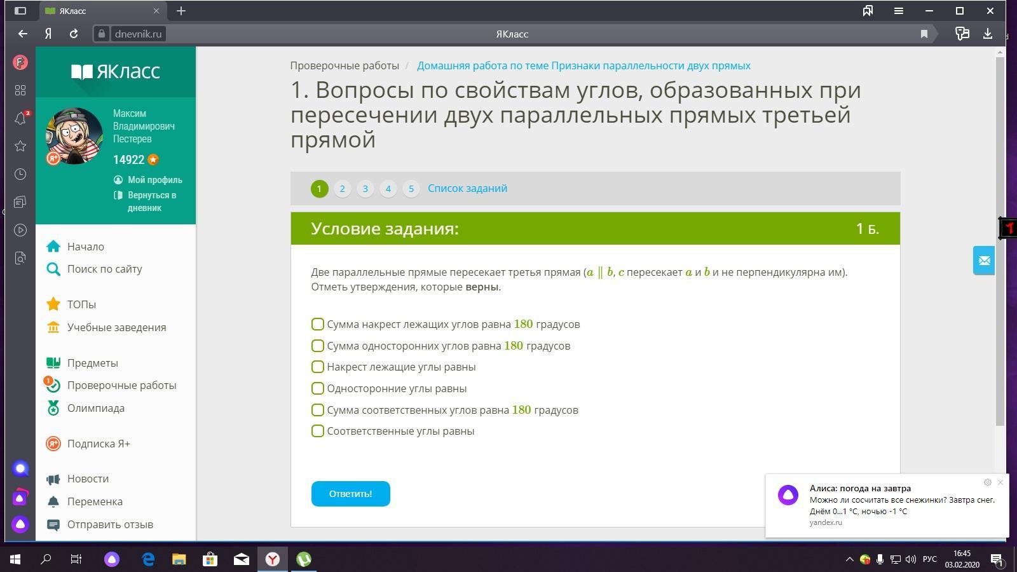Open Microsoft Edge from the taskbar

point(148,559)
